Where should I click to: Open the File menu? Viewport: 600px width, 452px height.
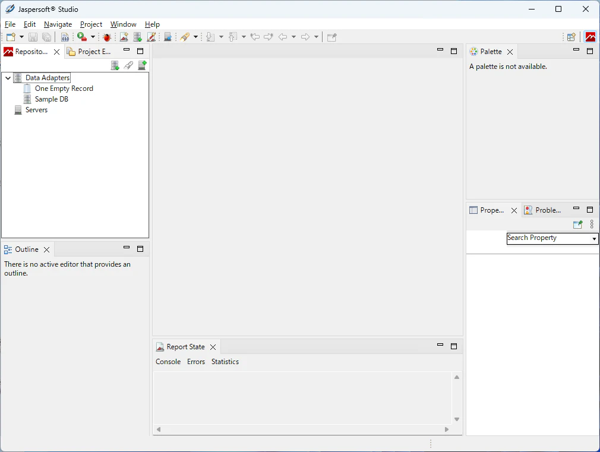click(10, 24)
